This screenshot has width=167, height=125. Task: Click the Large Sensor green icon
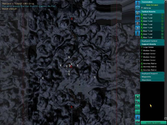[142, 47]
